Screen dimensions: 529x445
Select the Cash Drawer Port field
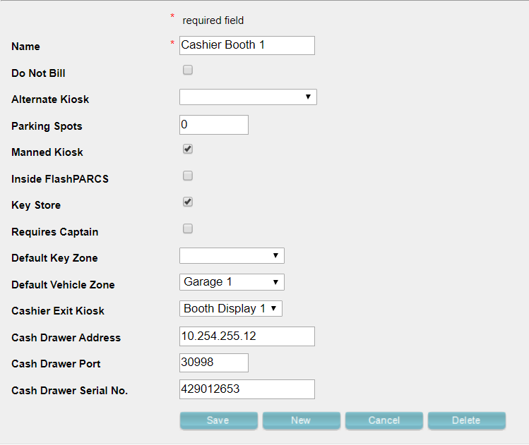click(214, 362)
